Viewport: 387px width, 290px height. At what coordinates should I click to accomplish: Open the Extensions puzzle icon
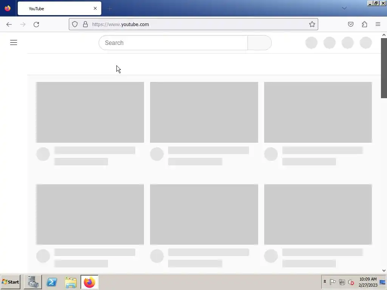(364, 24)
